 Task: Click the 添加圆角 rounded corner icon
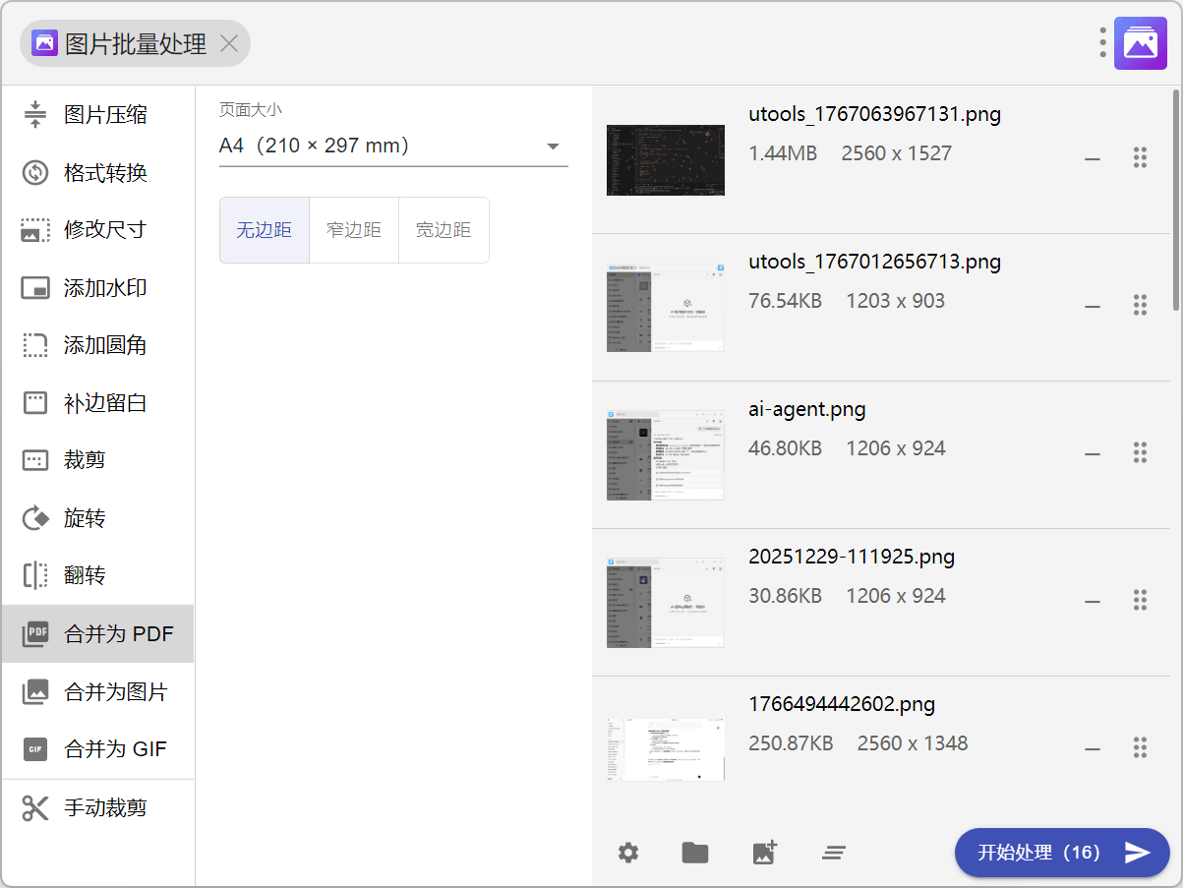pos(35,345)
